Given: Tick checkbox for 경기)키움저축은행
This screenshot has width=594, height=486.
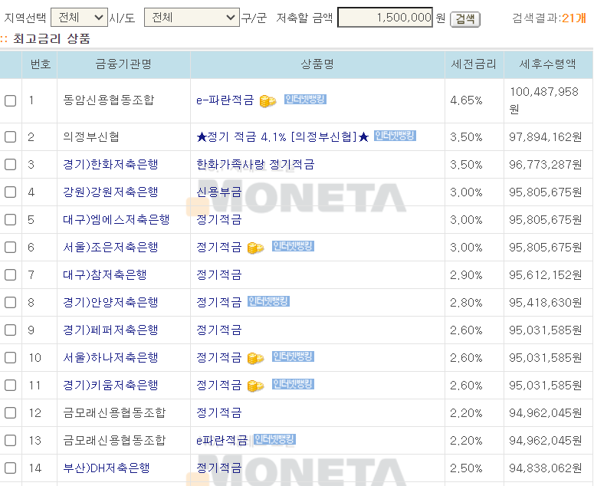Looking at the screenshot, I should coord(10,386).
